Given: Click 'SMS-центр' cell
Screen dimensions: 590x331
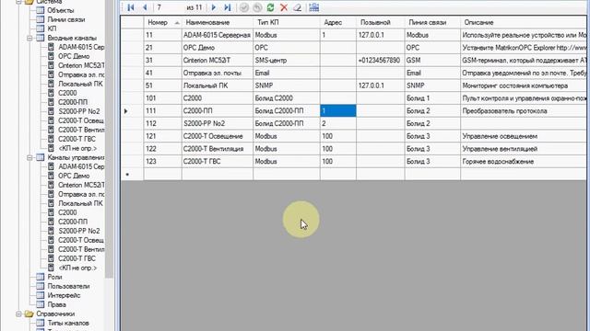Looking at the screenshot, I should tap(287, 61).
